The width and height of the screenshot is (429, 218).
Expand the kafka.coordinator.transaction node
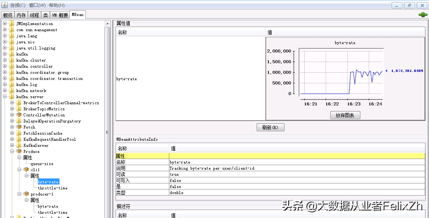coord(5,78)
